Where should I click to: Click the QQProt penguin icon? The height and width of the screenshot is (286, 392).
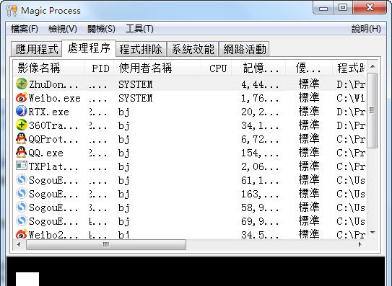tap(22, 138)
